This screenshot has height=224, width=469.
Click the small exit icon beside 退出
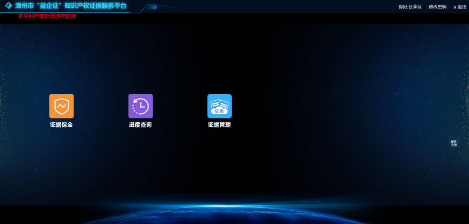[x=455, y=7]
